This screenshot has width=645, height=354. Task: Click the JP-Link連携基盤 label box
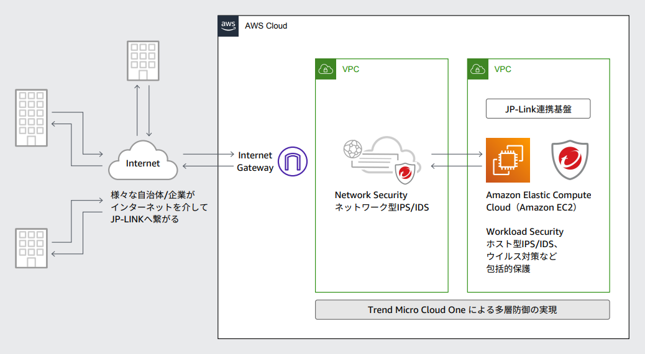(x=537, y=109)
